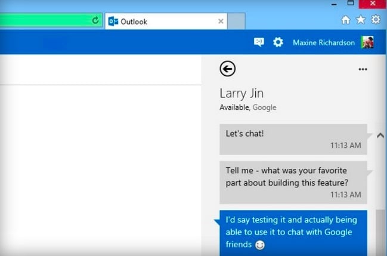Image resolution: width=387 pixels, height=256 pixels.
Task: Go to the browser home page icon
Action: tap(345, 20)
